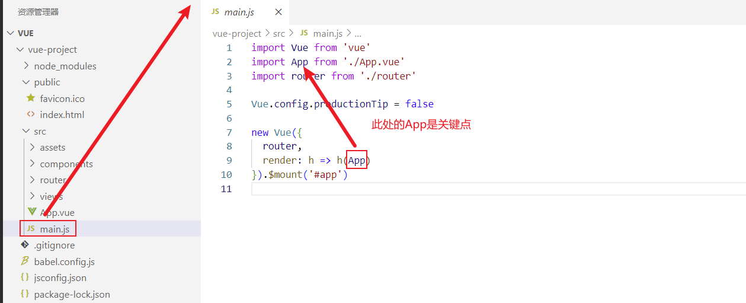Click the package-lock.json braces icon
Viewport: 746px width, 303px height.
coord(25,294)
